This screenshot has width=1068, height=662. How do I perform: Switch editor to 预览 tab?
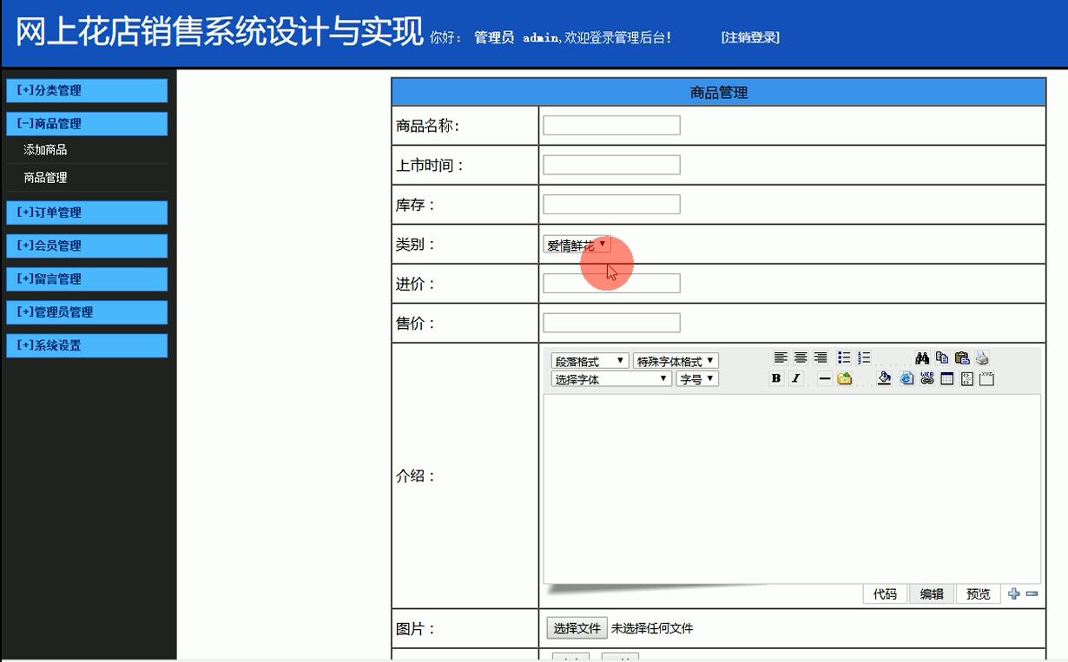point(979,594)
